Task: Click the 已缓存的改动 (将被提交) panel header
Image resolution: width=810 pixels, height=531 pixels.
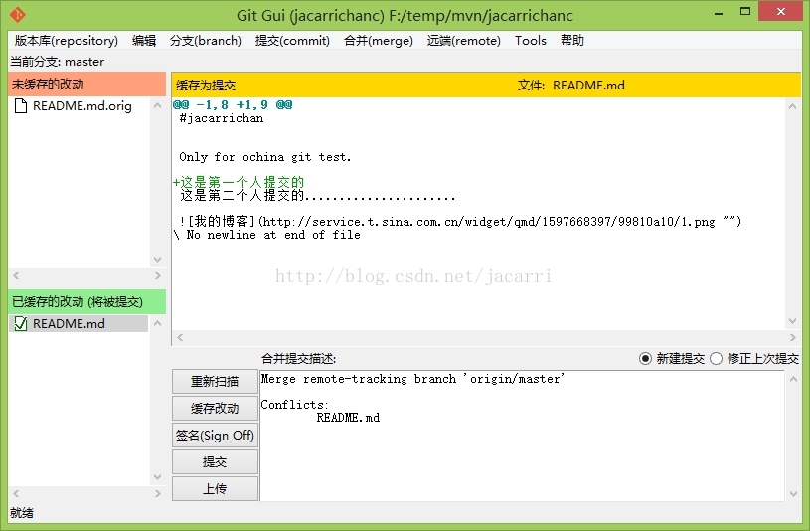Action: [x=86, y=302]
